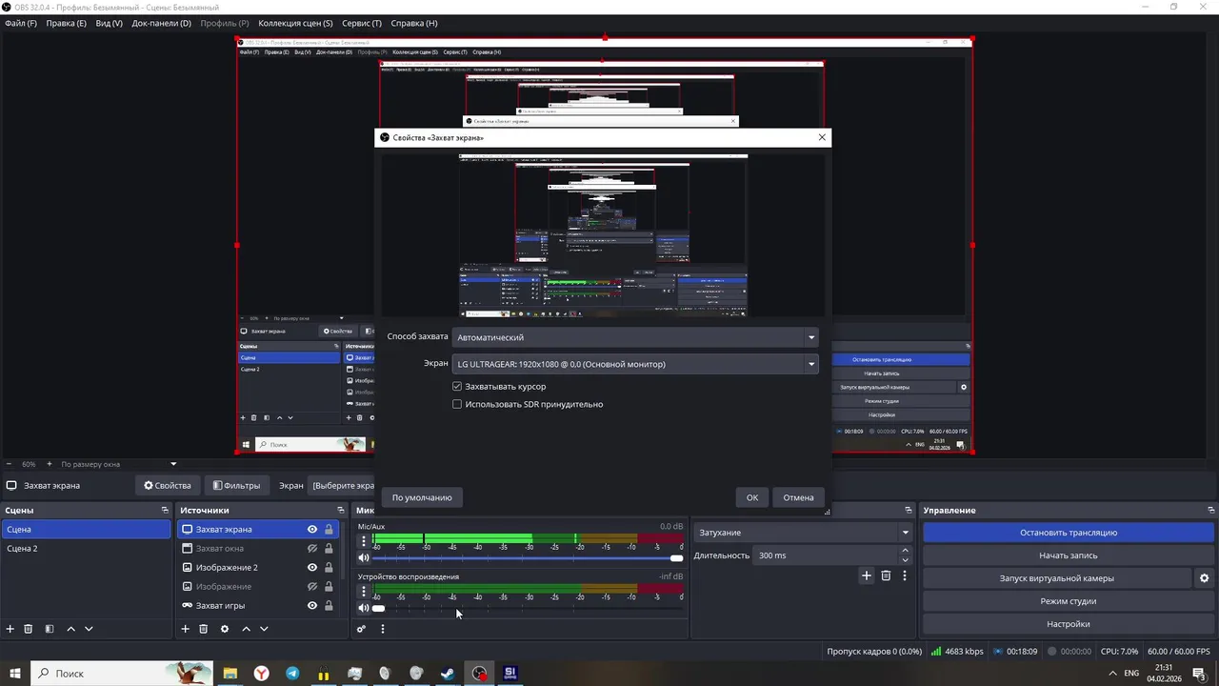Image resolution: width=1219 pixels, height=686 pixels.
Task: Unlock the Изображение 2 source
Action: 329,568
